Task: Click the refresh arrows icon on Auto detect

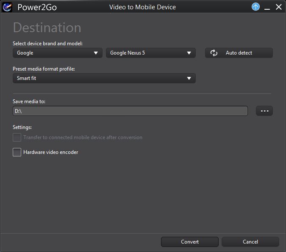Action: pos(214,53)
